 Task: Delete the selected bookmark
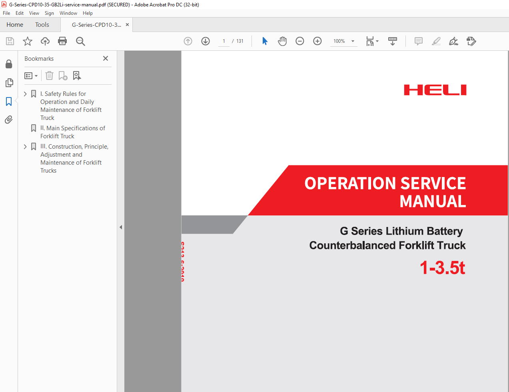click(49, 76)
